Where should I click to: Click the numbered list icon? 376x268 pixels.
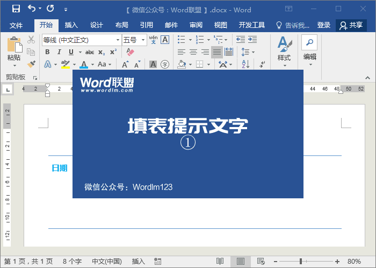point(200,40)
